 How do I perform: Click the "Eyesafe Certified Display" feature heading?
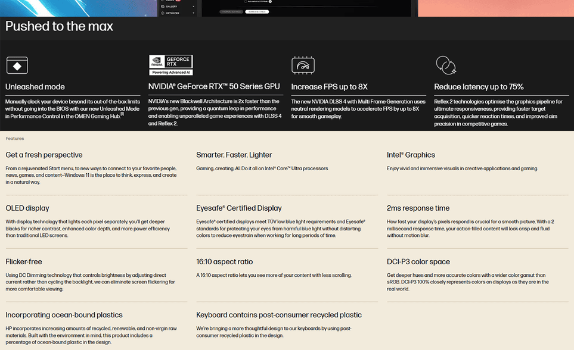tap(239, 208)
